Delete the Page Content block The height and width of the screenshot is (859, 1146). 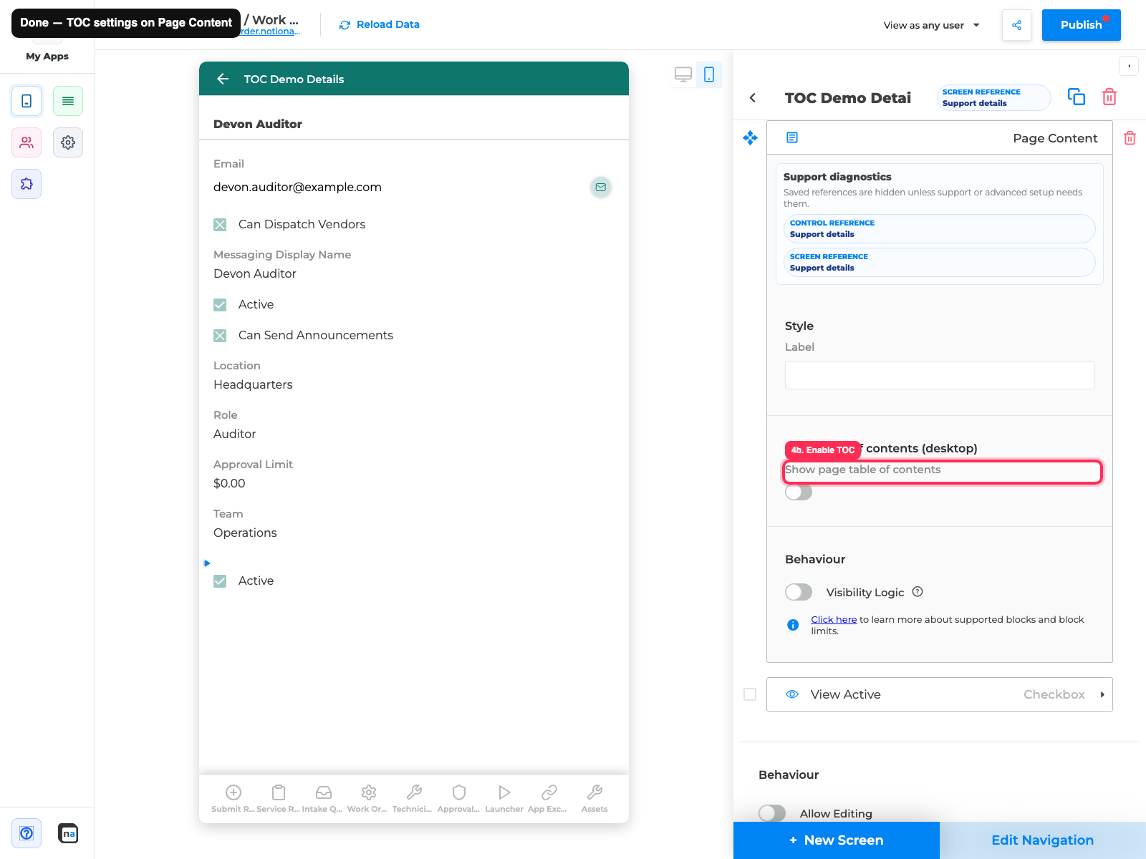click(x=1130, y=138)
